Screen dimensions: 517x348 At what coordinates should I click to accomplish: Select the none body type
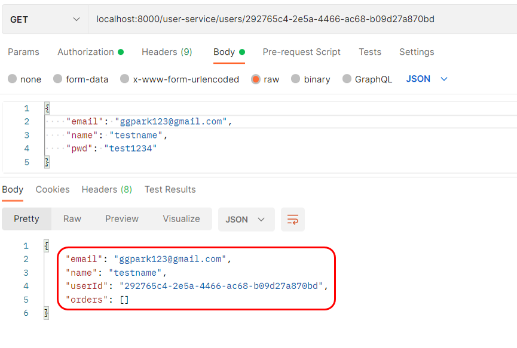(x=25, y=79)
